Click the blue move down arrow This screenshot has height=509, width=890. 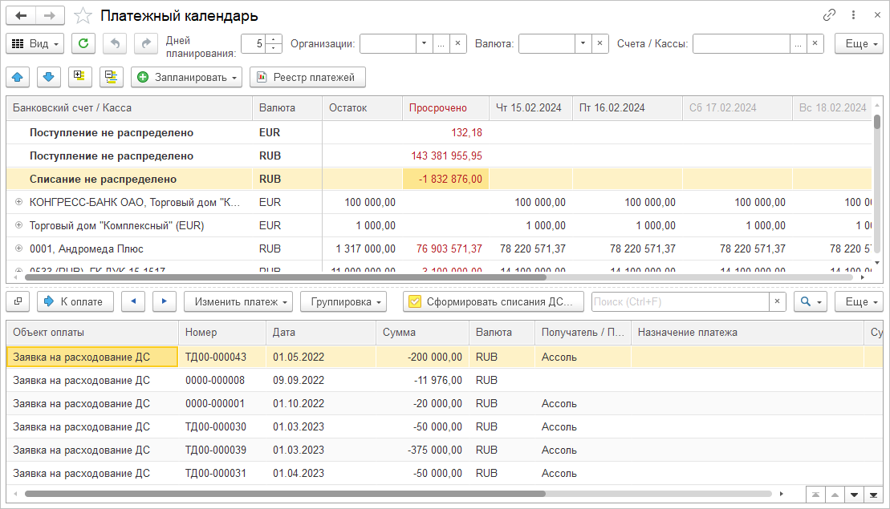coord(49,77)
